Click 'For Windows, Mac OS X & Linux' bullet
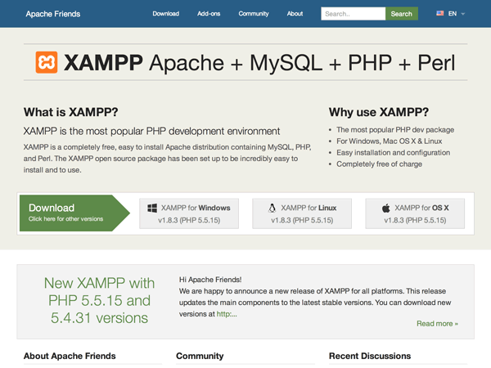Image resolution: width=491 pixels, height=368 pixels. (390, 141)
